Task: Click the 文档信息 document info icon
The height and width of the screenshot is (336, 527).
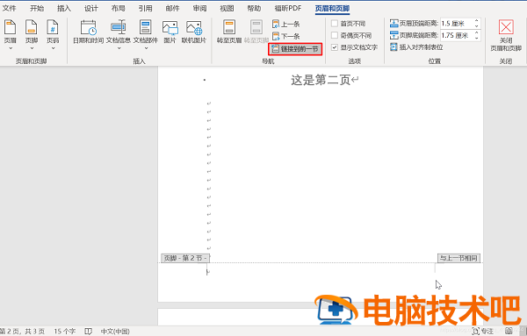Action: click(x=119, y=27)
